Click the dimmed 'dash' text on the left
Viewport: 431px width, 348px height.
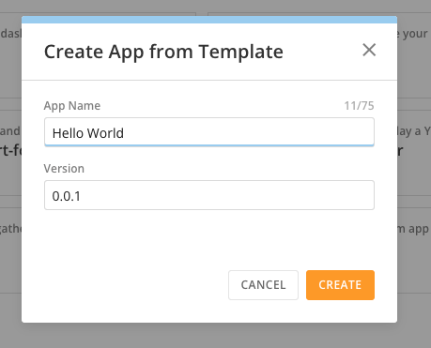[11, 33]
